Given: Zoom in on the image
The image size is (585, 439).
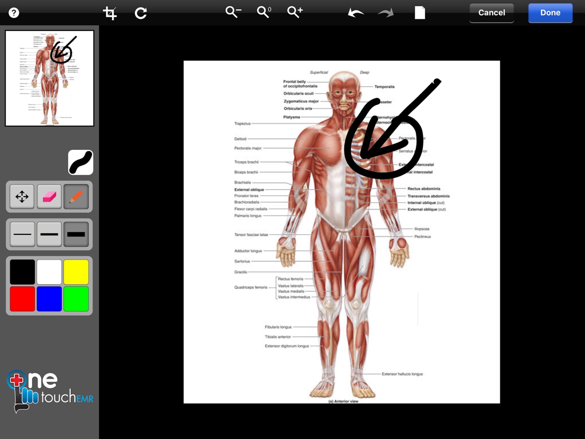Looking at the screenshot, I should point(295,13).
